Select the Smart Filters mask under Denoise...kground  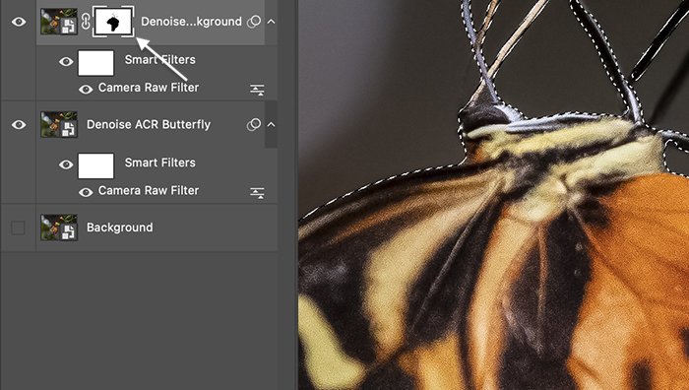pos(95,63)
